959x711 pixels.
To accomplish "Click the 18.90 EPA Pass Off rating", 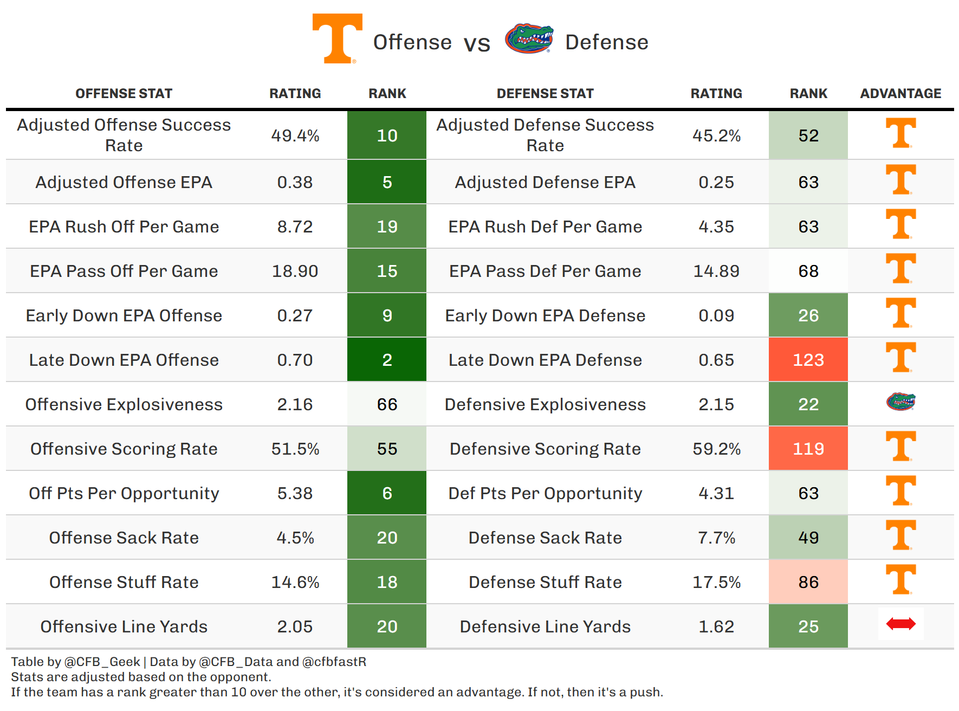I will point(295,271).
